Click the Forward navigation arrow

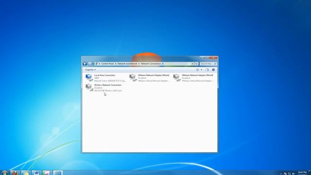tap(89, 64)
